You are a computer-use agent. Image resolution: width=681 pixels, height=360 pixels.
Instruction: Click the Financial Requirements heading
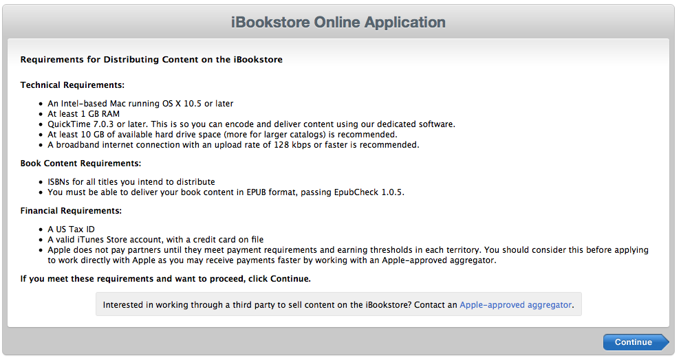click(71, 211)
